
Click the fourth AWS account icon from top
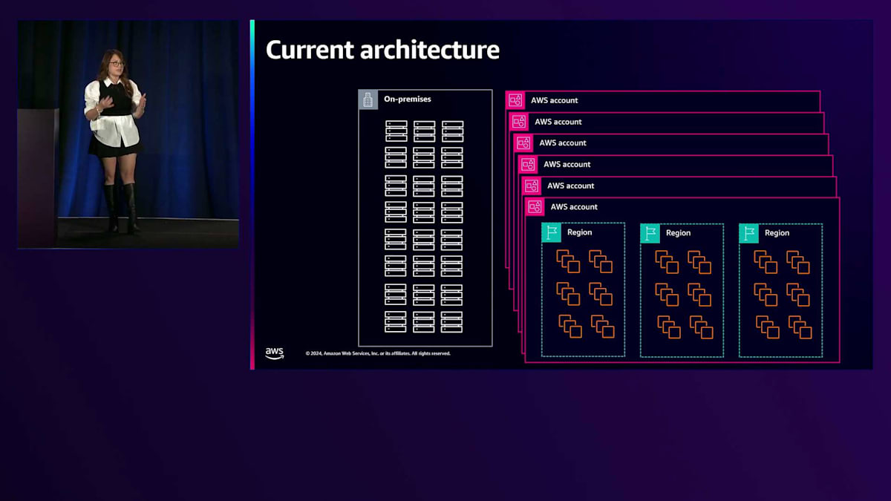point(528,164)
